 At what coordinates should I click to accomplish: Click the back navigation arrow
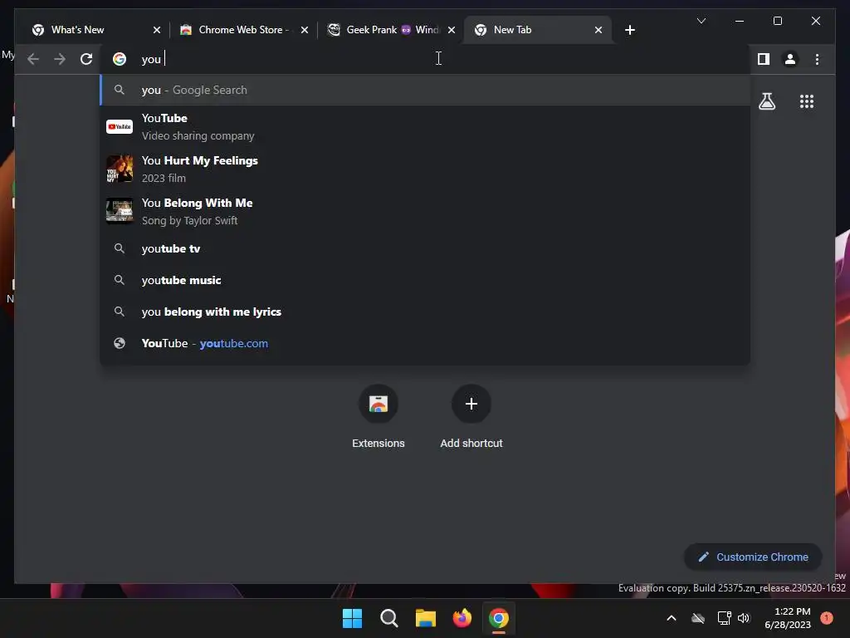coord(33,59)
